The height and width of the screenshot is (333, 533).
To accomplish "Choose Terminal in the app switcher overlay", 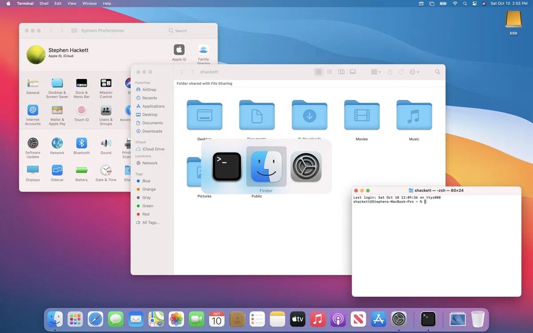I will tap(227, 167).
